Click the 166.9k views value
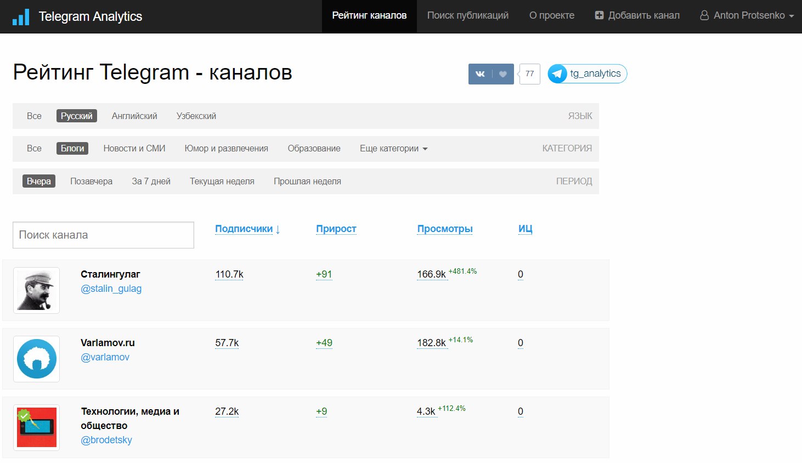 pyautogui.click(x=432, y=274)
